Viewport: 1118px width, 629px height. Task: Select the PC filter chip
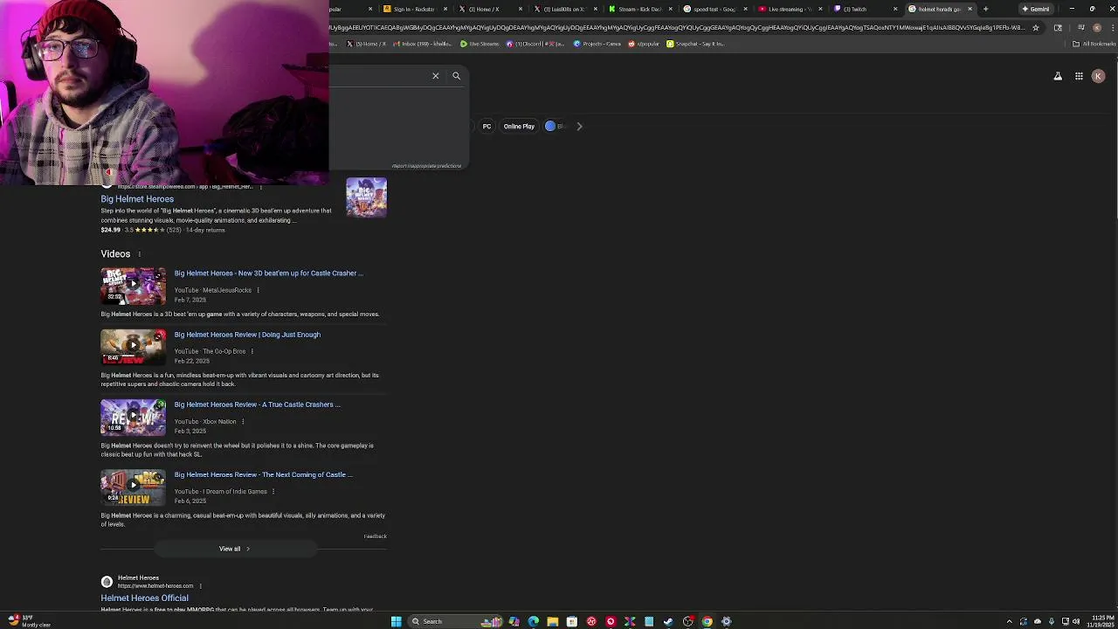click(487, 126)
